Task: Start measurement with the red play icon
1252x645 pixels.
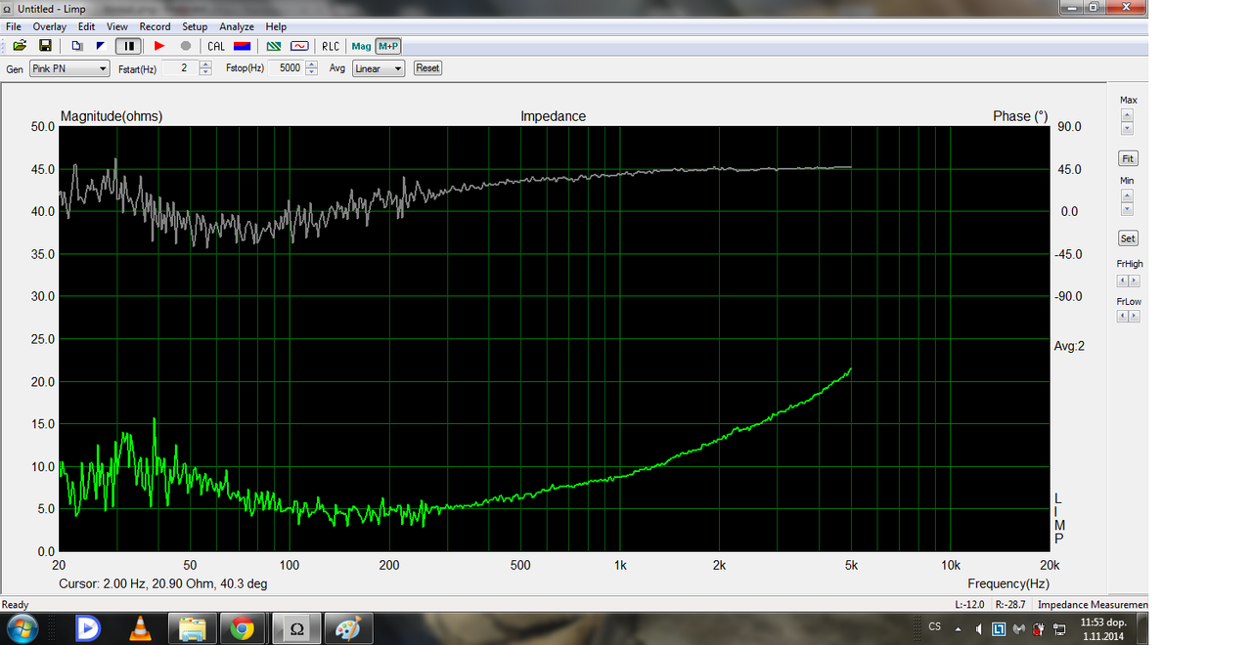Action: coord(159,46)
